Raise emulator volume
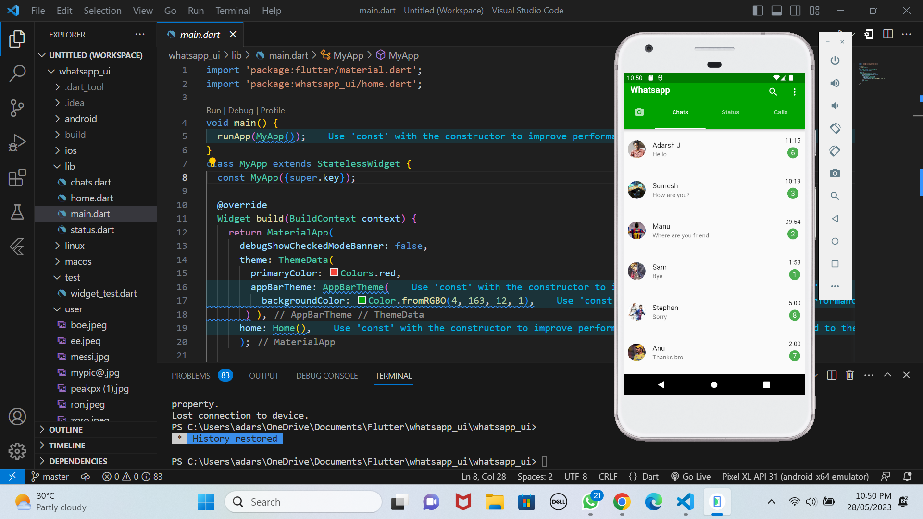The width and height of the screenshot is (923, 519). pos(835,83)
